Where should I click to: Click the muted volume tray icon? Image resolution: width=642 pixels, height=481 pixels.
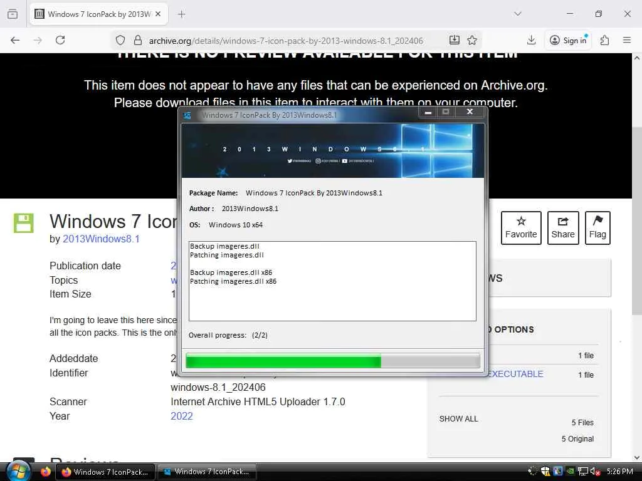click(595, 472)
